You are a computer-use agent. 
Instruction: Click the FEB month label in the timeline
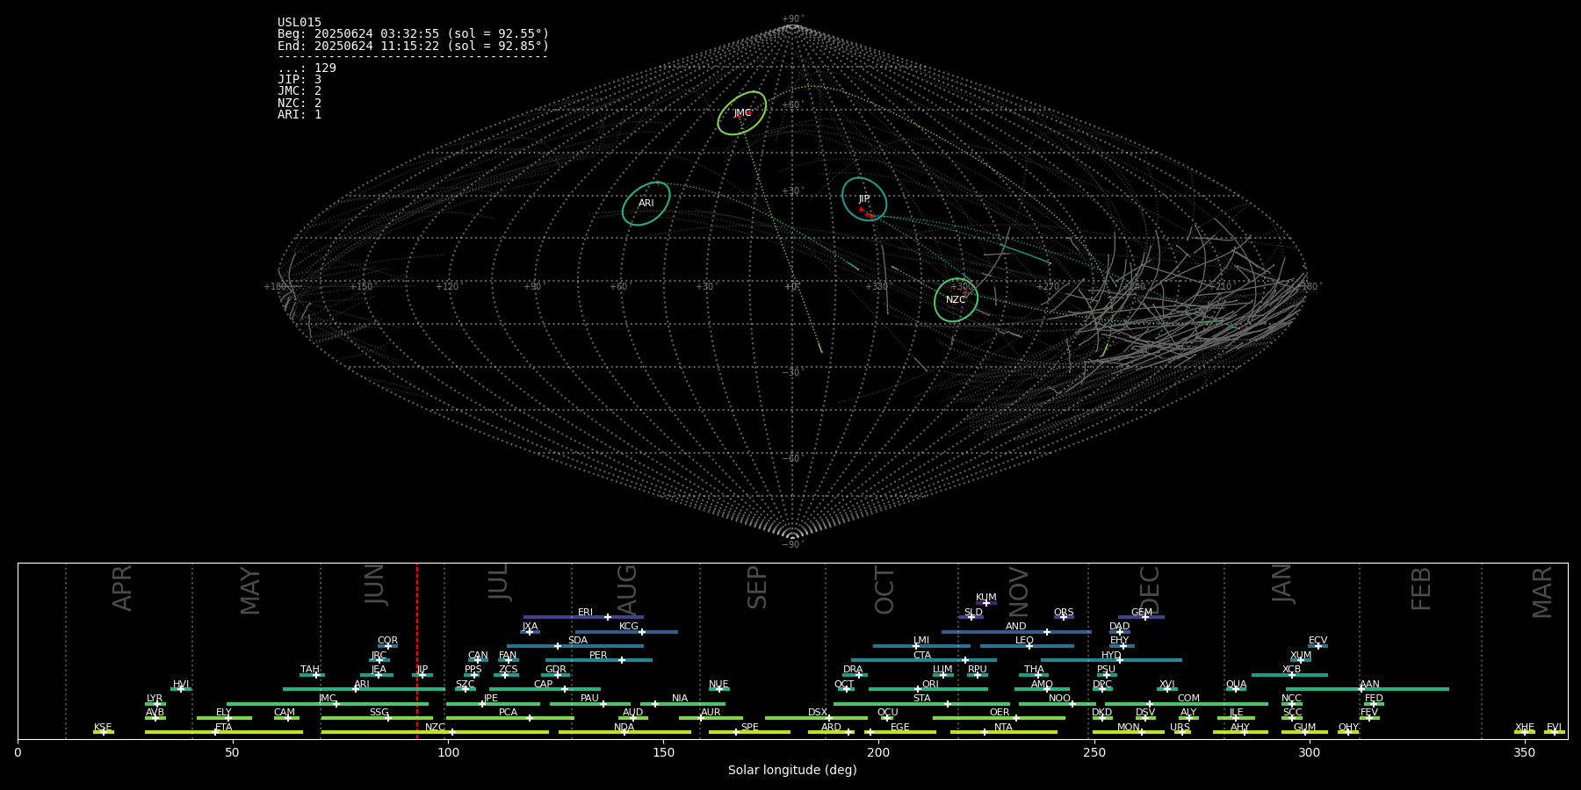1421,588
